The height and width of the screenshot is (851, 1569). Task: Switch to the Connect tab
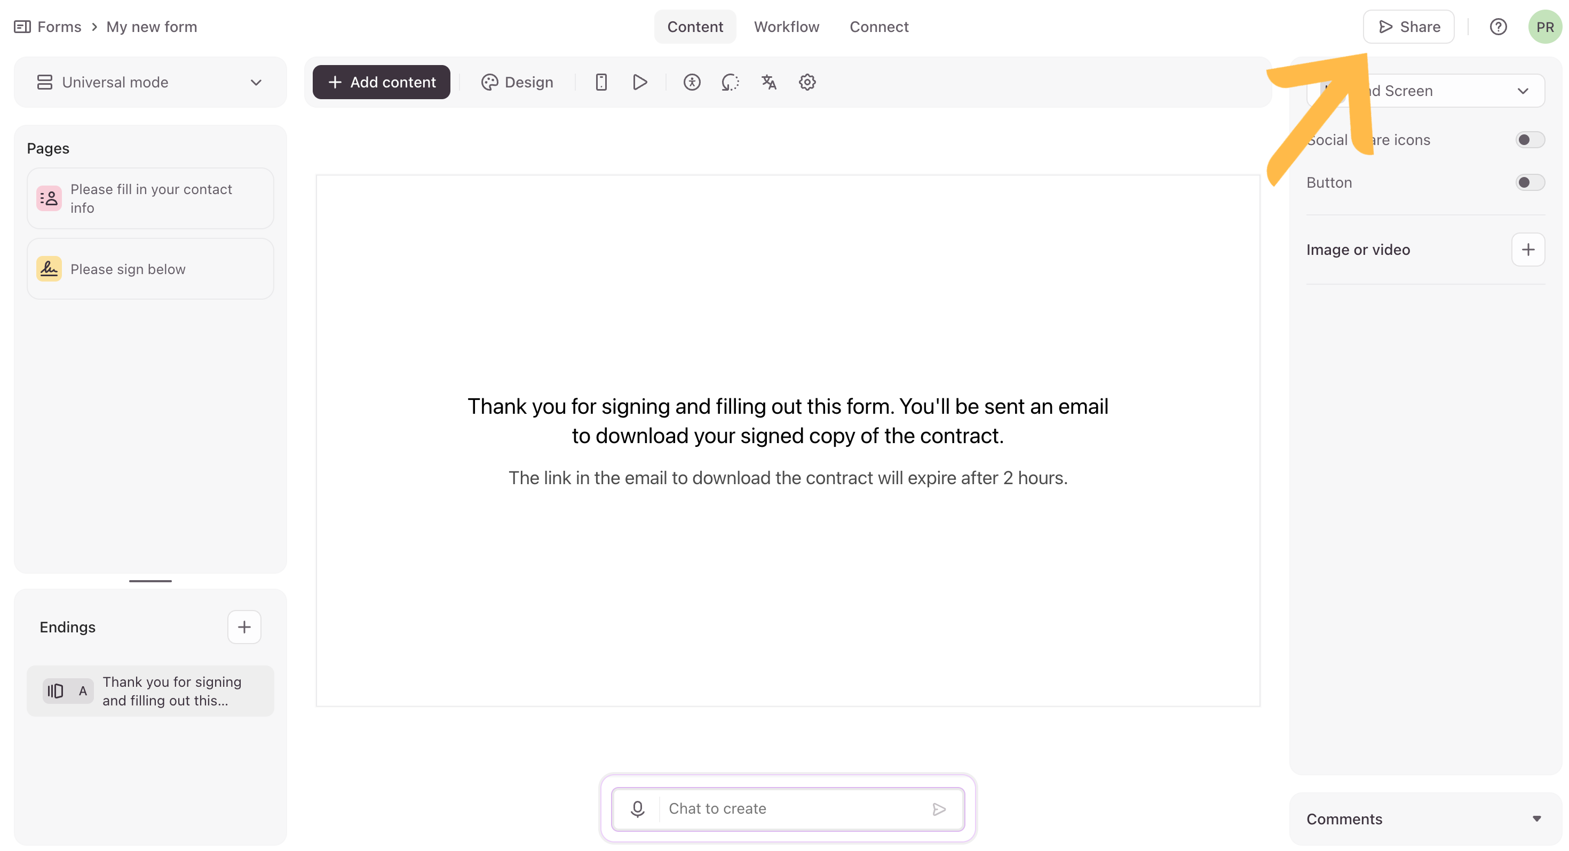[x=878, y=27]
